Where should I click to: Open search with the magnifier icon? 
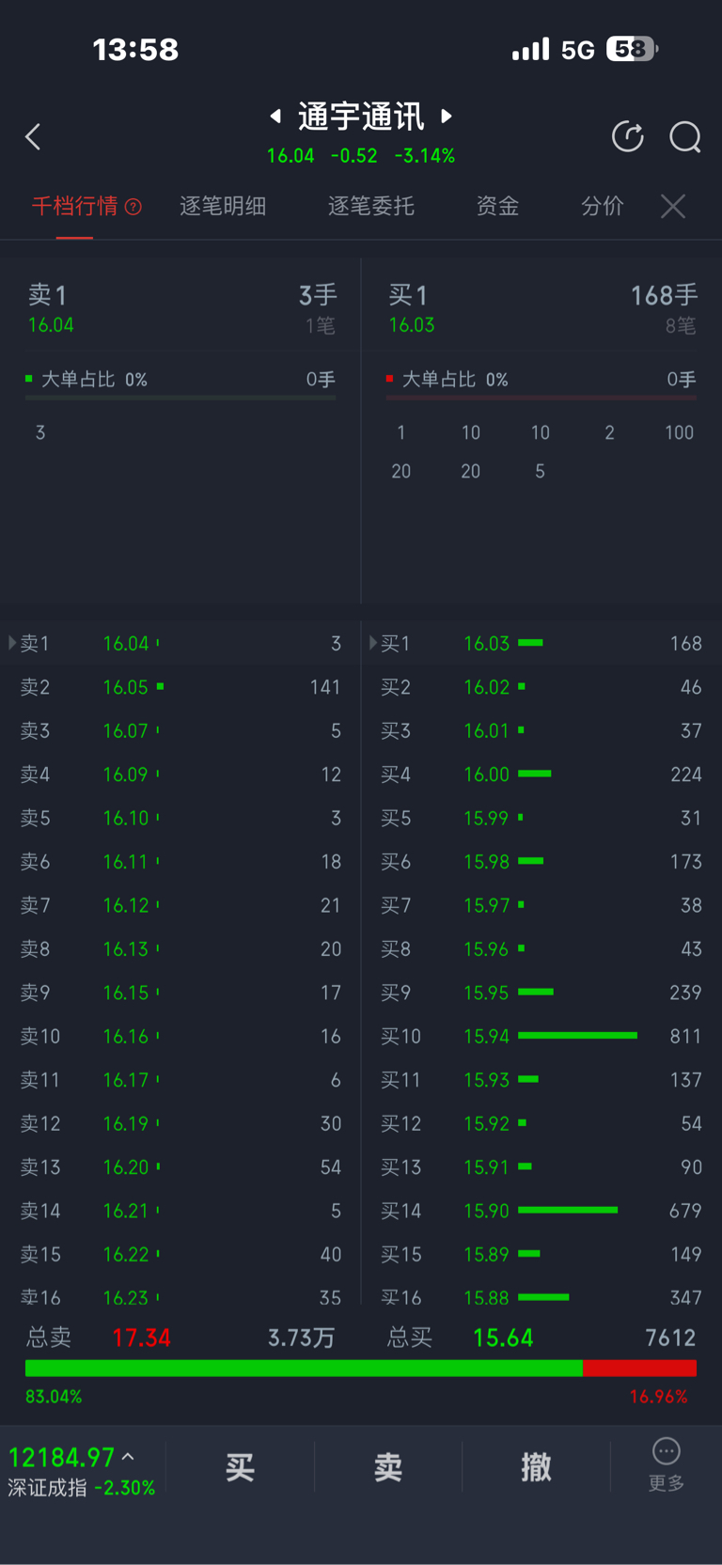[685, 137]
